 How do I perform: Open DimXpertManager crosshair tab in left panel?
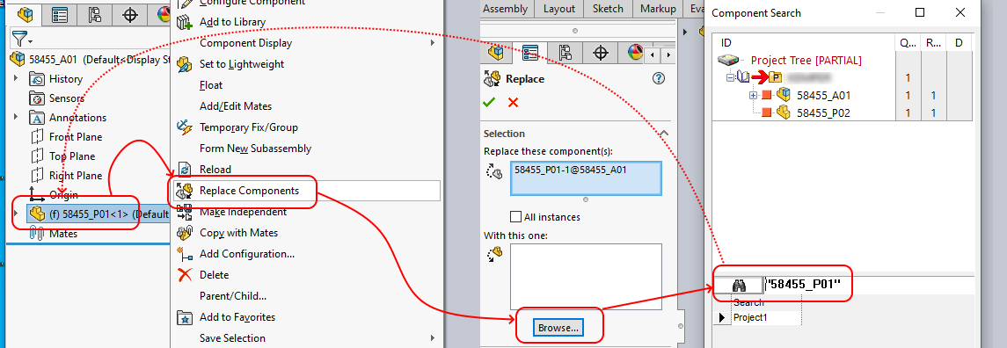(130, 15)
